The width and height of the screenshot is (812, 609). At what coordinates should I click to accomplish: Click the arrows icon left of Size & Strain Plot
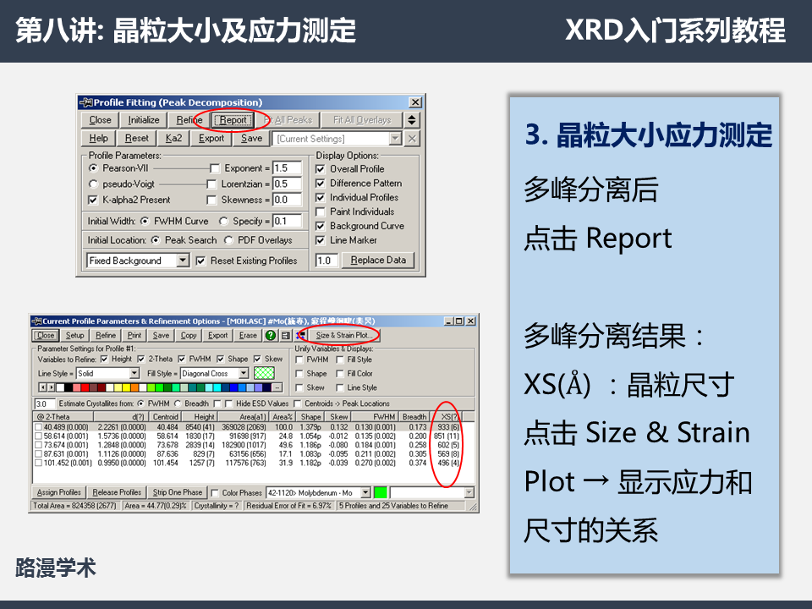coord(300,335)
